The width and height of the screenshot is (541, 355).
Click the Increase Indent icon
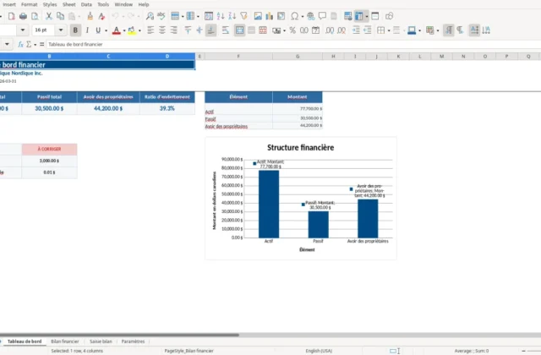tap(356, 30)
